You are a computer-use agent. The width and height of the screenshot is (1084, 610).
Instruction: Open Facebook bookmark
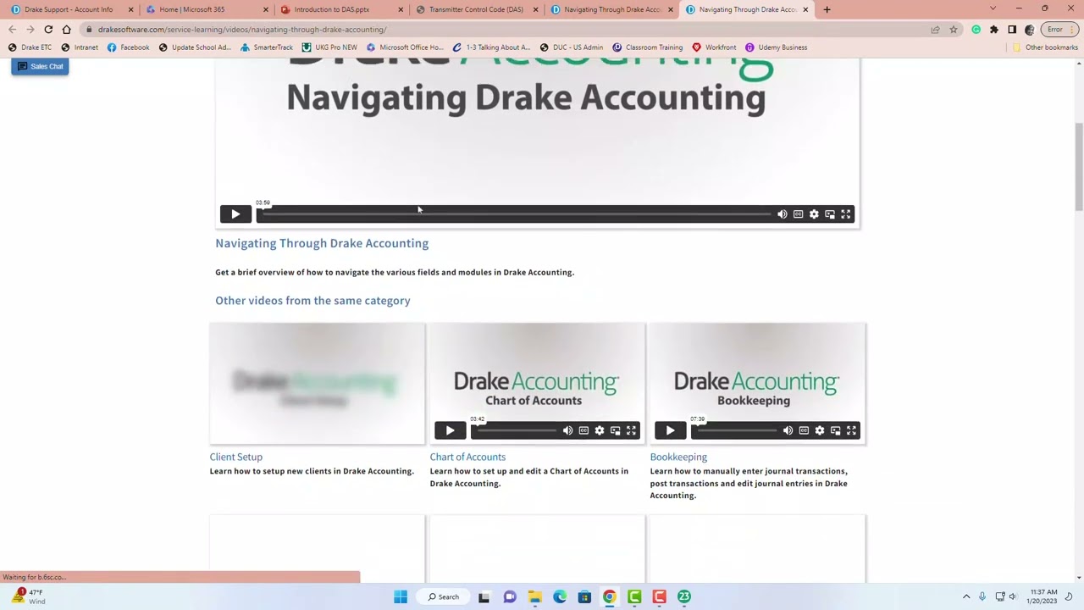[x=129, y=47]
